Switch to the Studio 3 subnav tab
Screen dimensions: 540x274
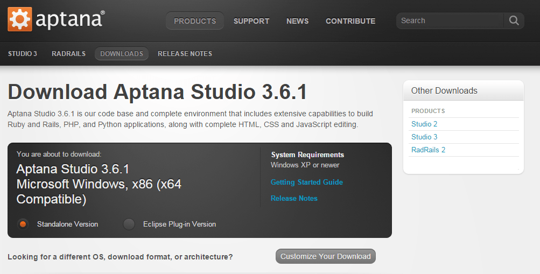[x=23, y=54]
